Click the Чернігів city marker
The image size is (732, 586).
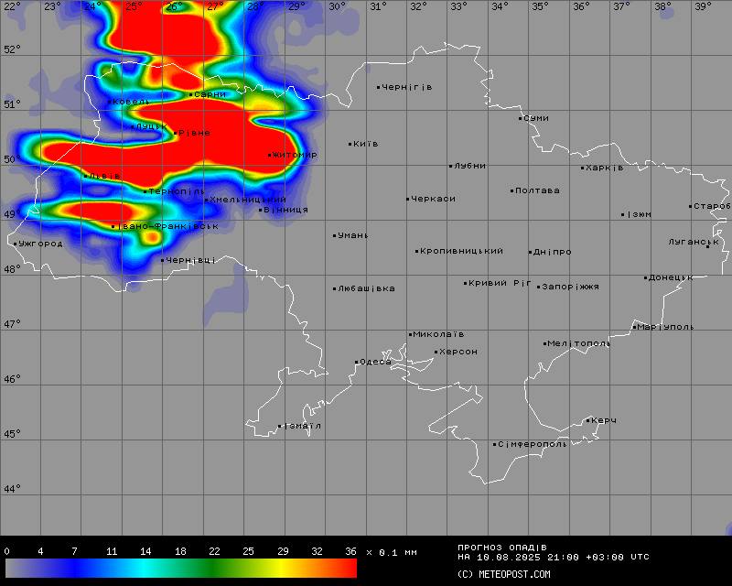[x=379, y=88]
